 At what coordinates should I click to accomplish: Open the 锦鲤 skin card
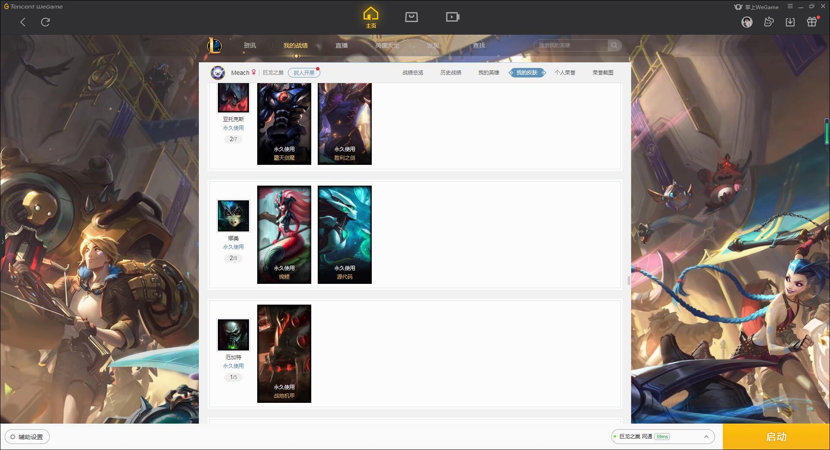[284, 235]
